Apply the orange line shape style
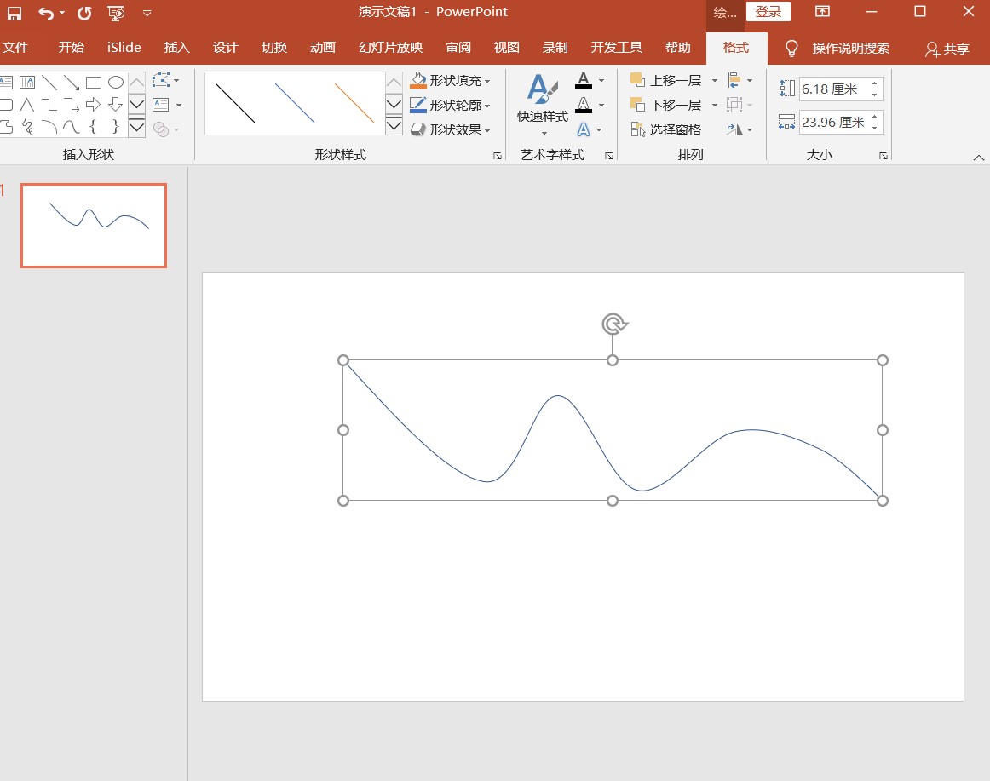The image size is (990, 781). click(354, 103)
